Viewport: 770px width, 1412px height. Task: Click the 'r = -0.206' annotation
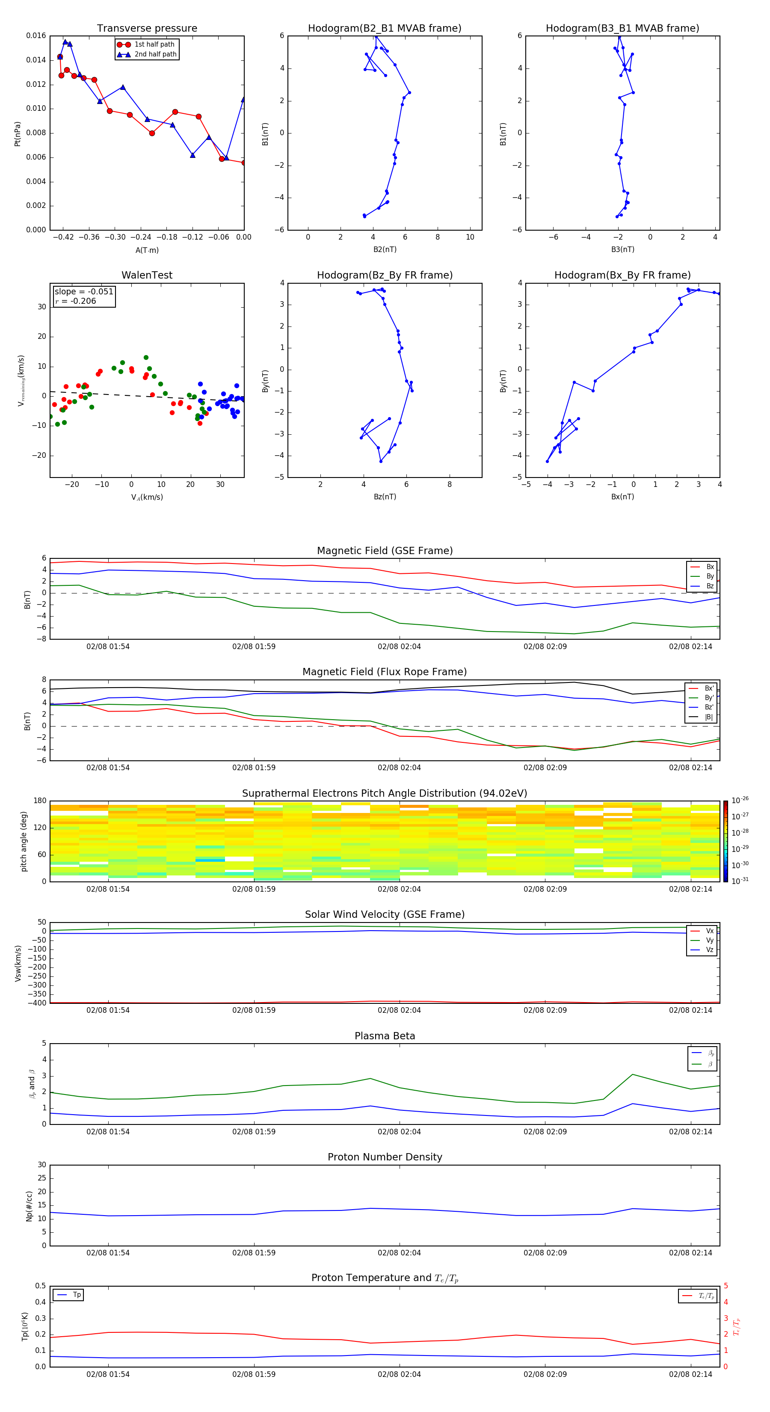pos(76,301)
